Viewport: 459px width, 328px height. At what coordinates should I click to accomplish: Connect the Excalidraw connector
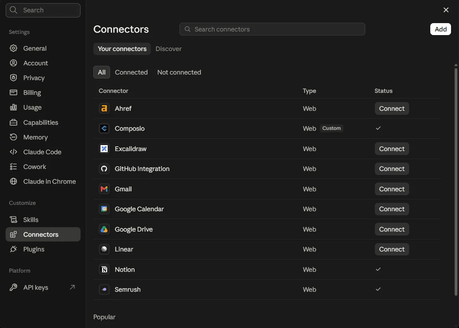(x=392, y=149)
